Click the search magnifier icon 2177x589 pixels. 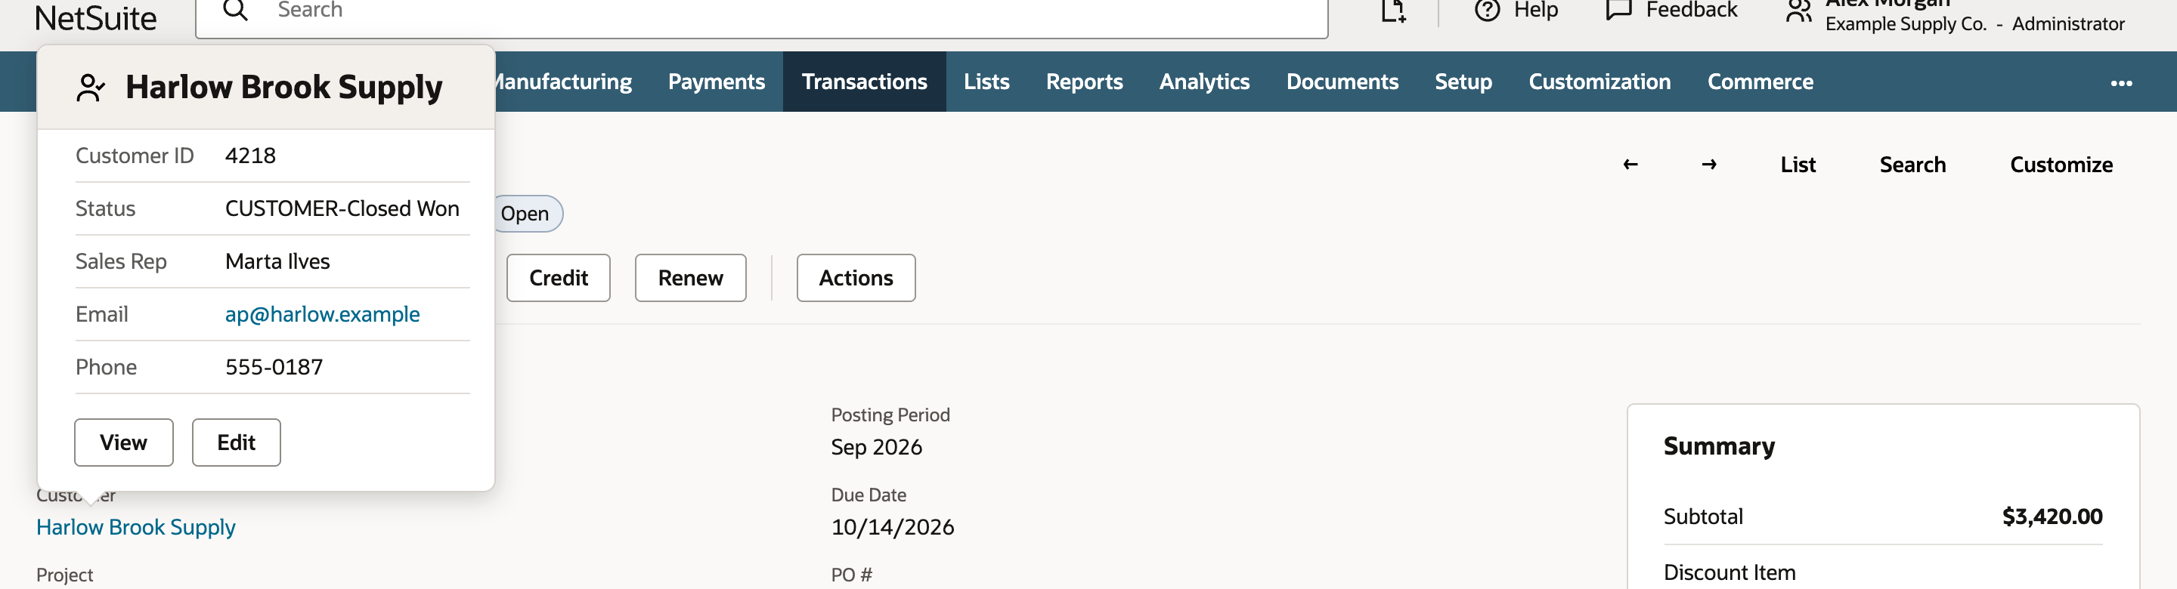click(x=235, y=10)
